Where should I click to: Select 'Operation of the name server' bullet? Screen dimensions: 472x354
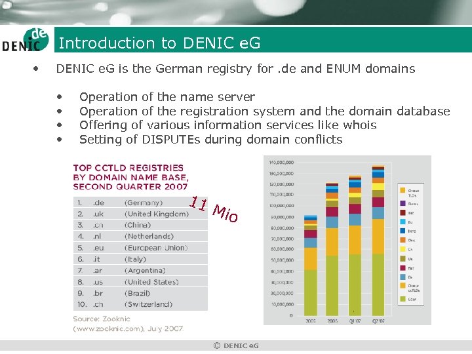click(x=167, y=97)
